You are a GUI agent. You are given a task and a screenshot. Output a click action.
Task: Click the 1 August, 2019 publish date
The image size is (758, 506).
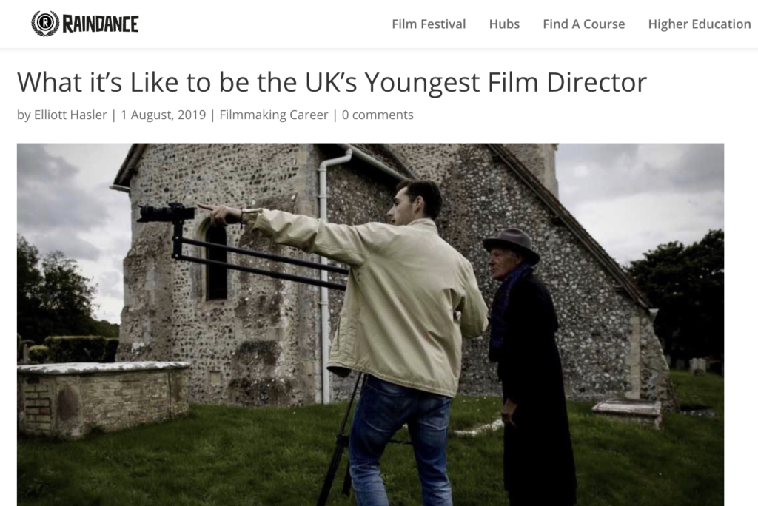coord(164,115)
